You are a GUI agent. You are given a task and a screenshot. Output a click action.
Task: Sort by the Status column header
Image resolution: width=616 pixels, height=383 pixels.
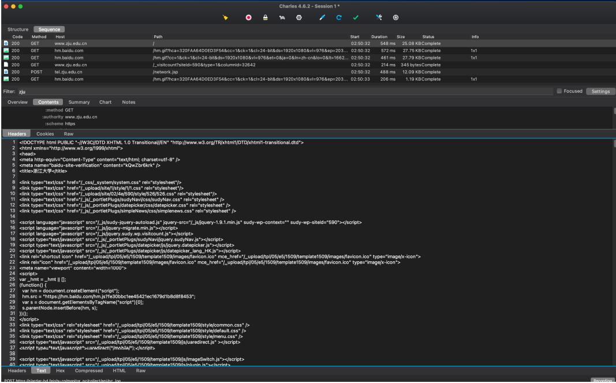(428, 36)
